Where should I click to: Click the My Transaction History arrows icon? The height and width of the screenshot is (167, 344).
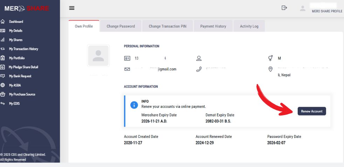click(x=3, y=49)
